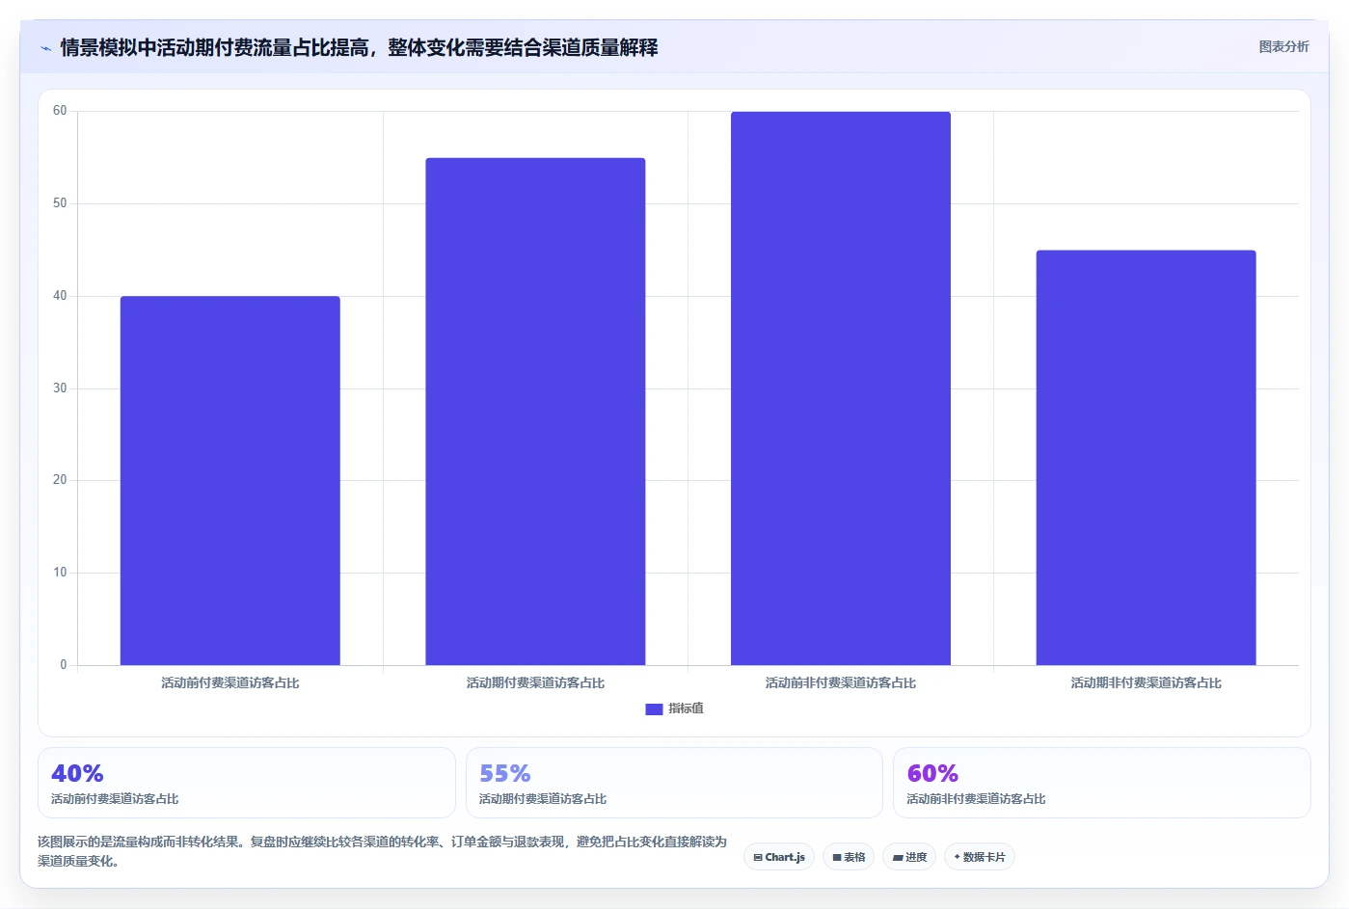The height and width of the screenshot is (909, 1349).
Task: Click the 活动期付费渠道访客占比 bar
Action: pos(535,412)
